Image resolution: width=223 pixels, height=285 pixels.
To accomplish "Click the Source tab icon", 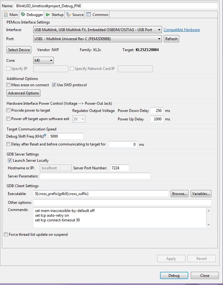I will (x=69, y=14).
